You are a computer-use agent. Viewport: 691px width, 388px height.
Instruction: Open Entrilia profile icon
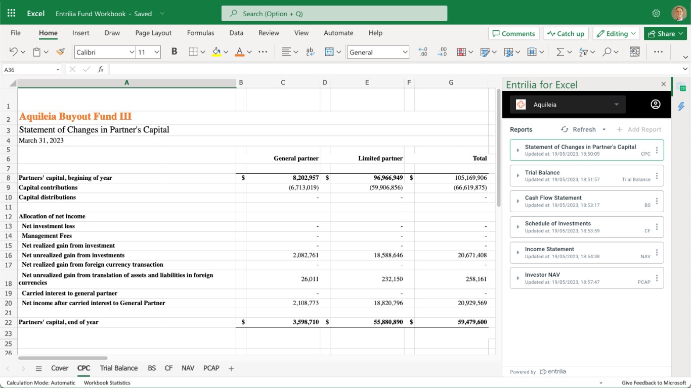pyautogui.click(x=656, y=105)
